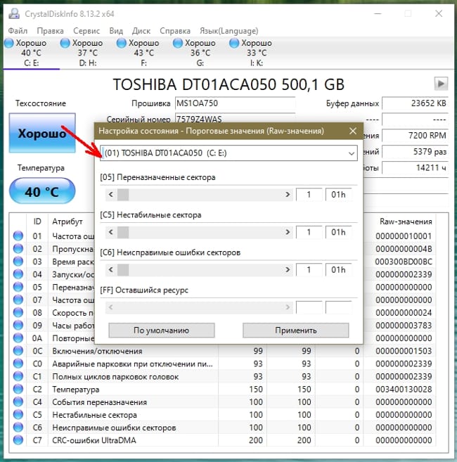Screen dimensions: 457x462
Task: Select disk G: status tab
Action: (200, 53)
